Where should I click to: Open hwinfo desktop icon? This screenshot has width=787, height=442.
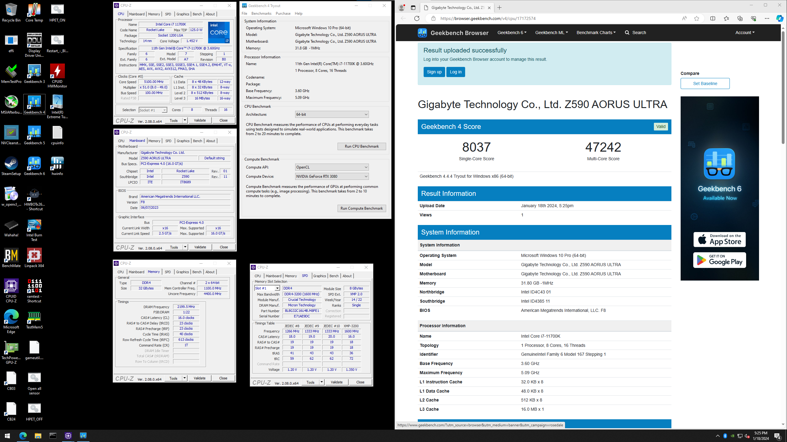pyautogui.click(x=57, y=166)
